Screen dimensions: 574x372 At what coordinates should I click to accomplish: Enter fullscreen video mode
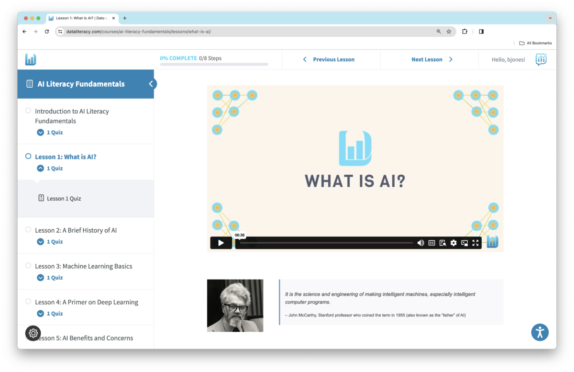(x=475, y=243)
